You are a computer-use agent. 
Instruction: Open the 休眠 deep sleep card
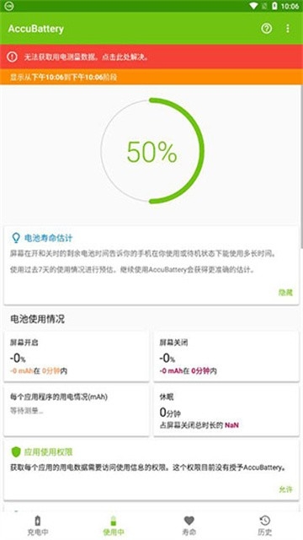226,411
